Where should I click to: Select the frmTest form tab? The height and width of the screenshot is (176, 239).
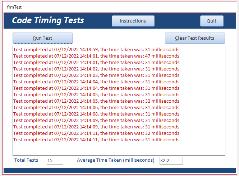[x=14, y=7]
